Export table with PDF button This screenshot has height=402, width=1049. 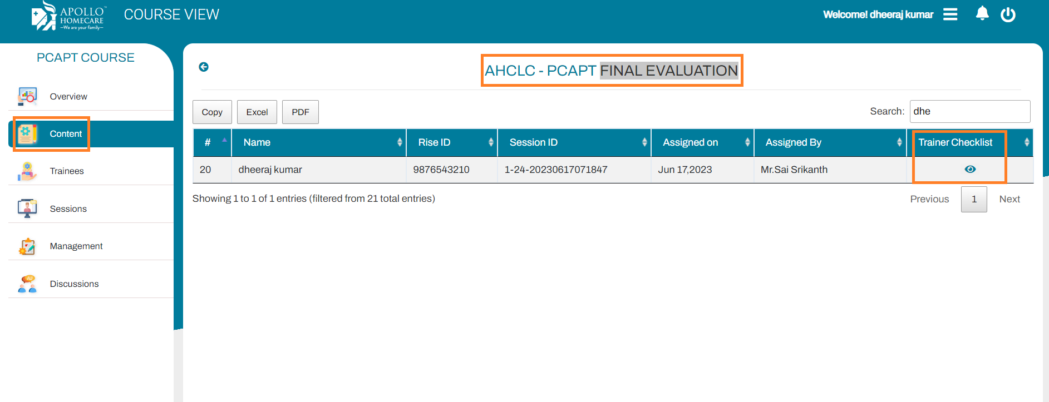pyautogui.click(x=301, y=112)
